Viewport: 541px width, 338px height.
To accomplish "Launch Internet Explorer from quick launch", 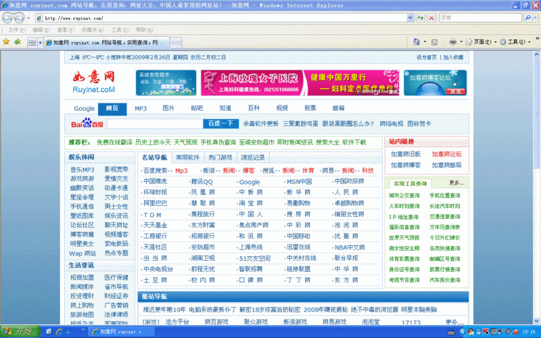I will point(59,331).
